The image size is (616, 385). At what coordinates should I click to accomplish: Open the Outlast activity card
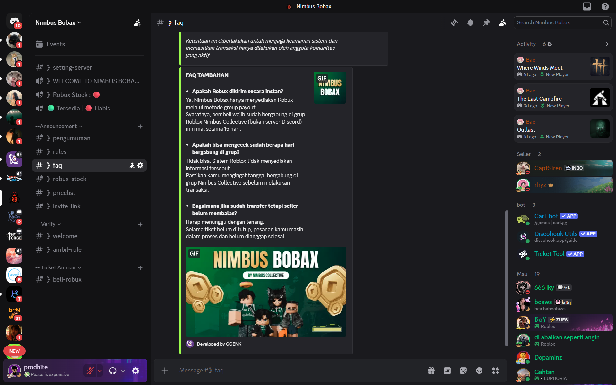point(563,129)
